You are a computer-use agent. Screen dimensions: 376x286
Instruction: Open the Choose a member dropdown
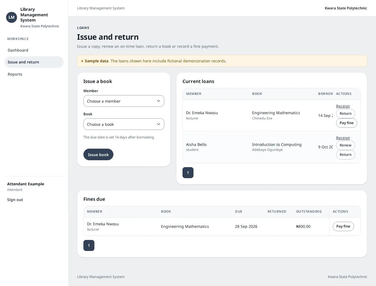tap(124, 101)
